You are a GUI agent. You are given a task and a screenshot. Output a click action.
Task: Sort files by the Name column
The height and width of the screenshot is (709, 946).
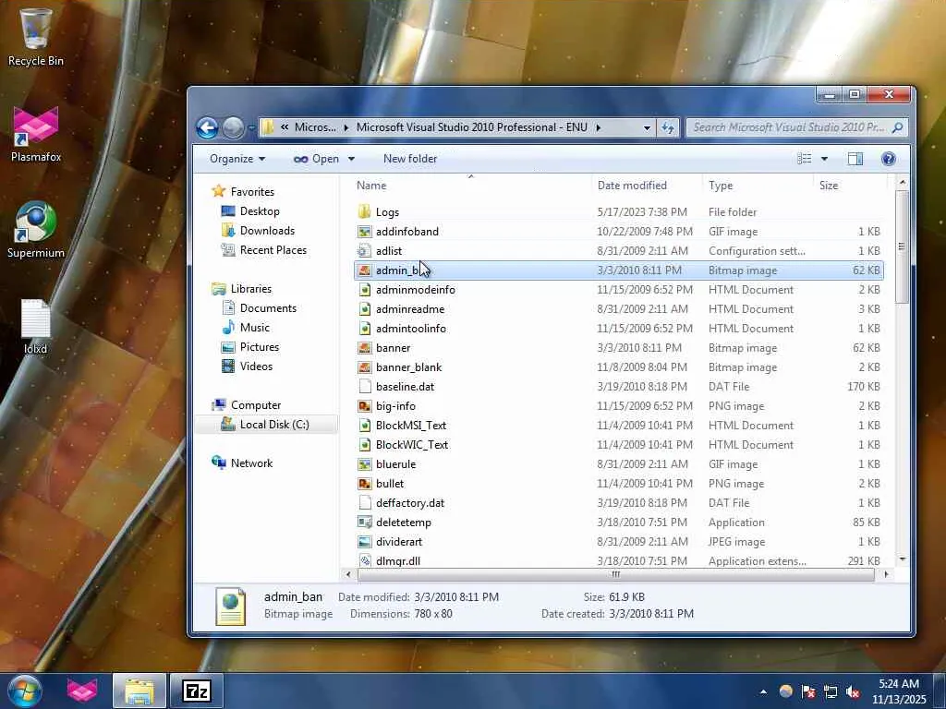tap(472, 185)
